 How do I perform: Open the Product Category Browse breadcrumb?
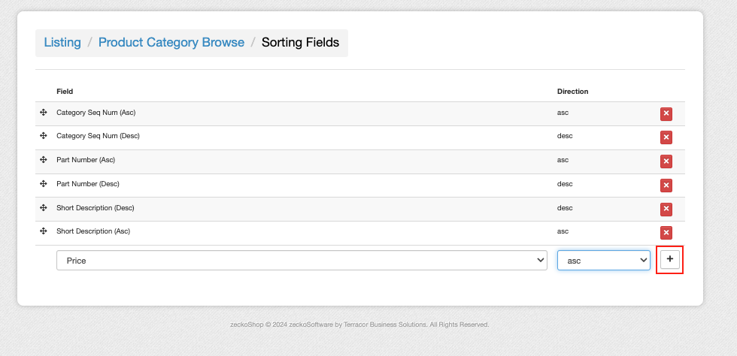(171, 42)
